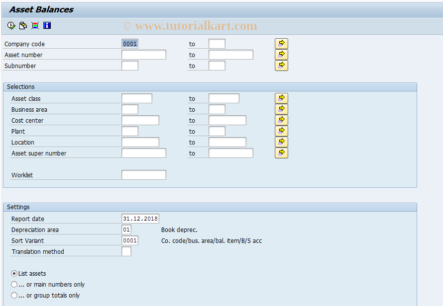Show program documentation information
Image resolution: width=443 pixels, height=306 pixels.
click(x=47, y=25)
